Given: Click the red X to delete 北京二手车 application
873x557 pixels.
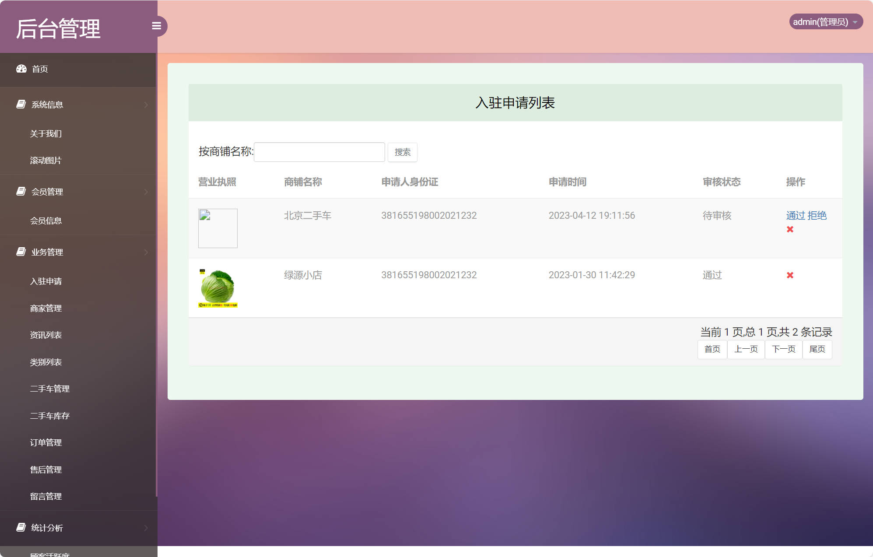Looking at the screenshot, I should pyautogui.click(x=790, y=229).
